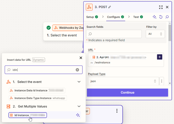
Task: Click the Search fields input box
Action: point(114,34)
